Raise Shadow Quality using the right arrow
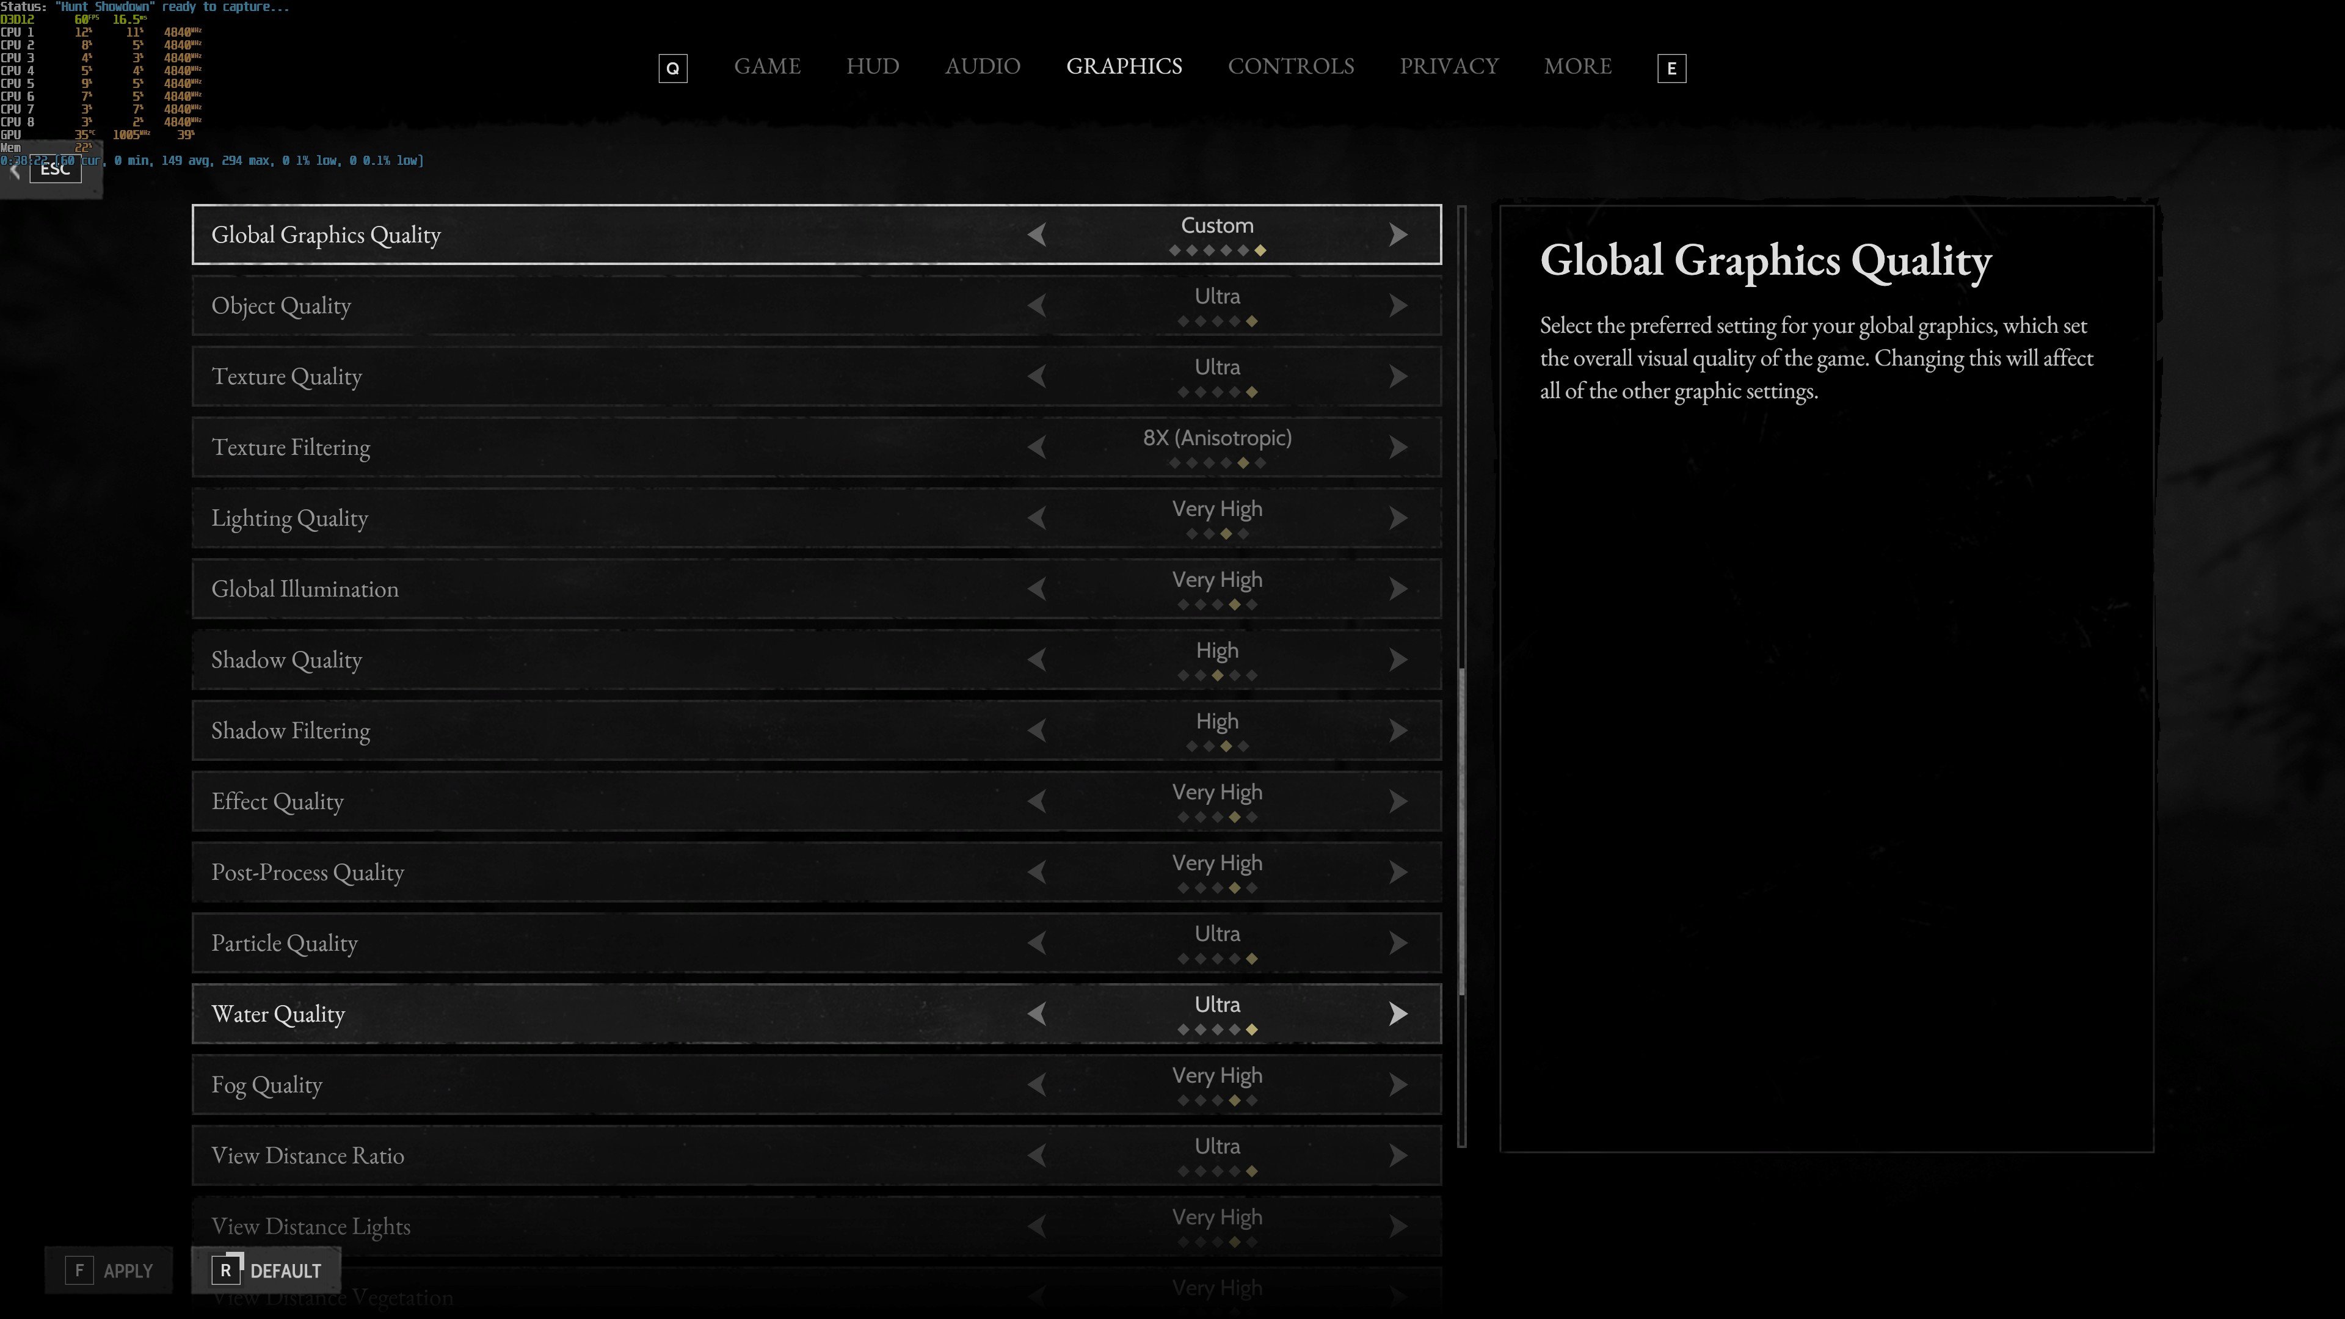2345x1319 pixels. coord(1397,660)
